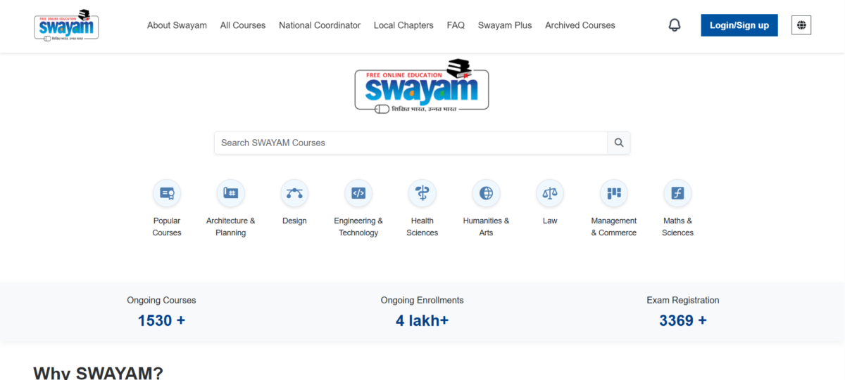Viewport: 845px width, 380px height.
Task: Click the Health Sciences label
Action: pyautogui.click(x=422, y=226)
